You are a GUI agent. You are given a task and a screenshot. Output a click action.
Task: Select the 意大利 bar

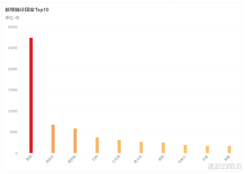[x=141, y=147]
